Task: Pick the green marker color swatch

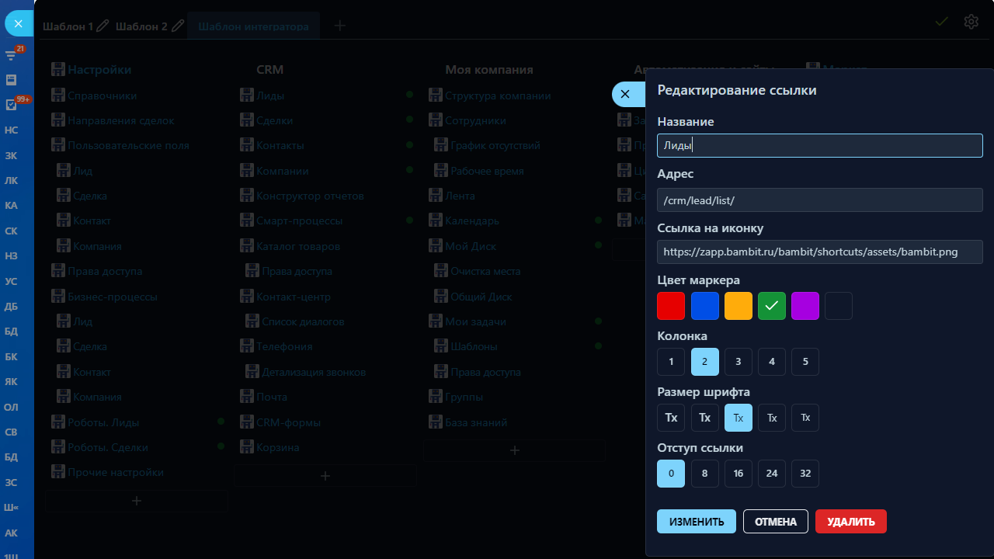Action: pos(772,306)
